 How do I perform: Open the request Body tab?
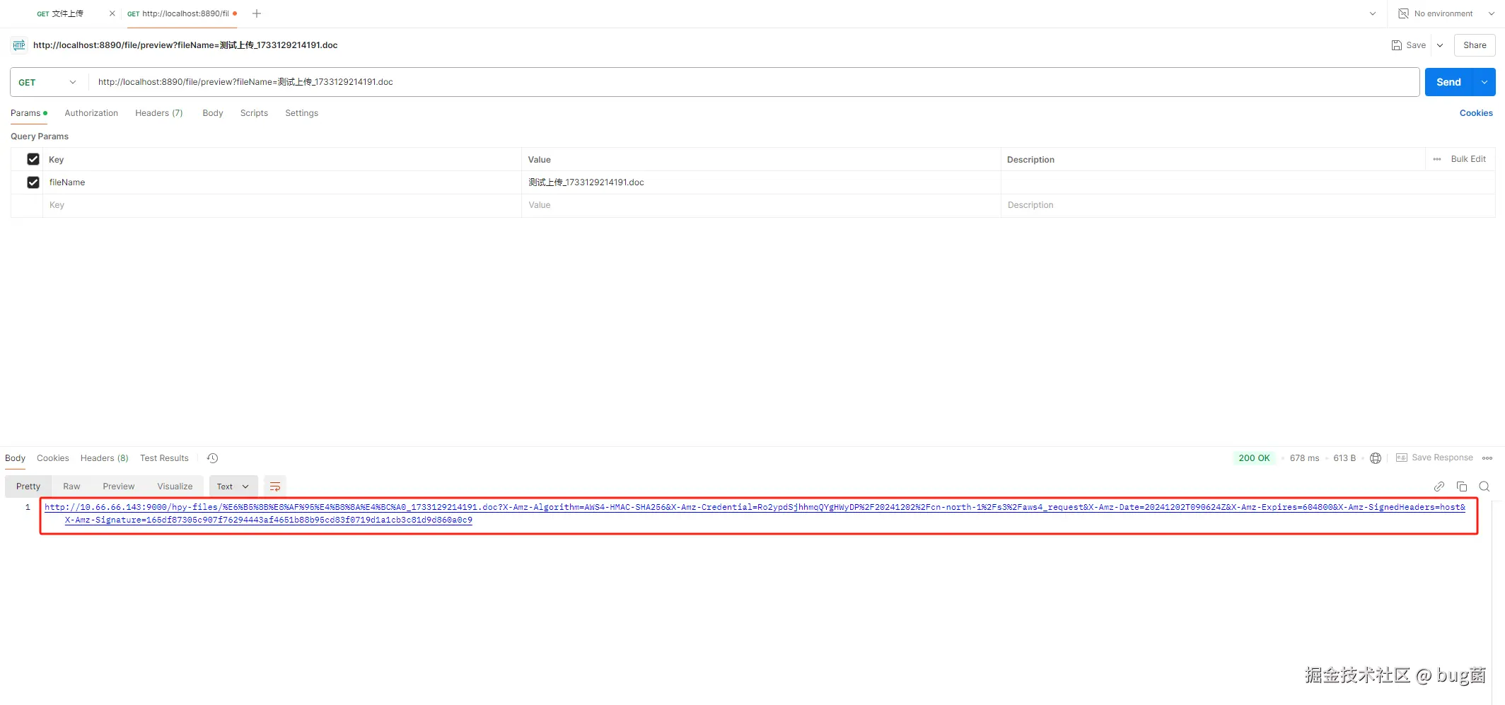213,113
